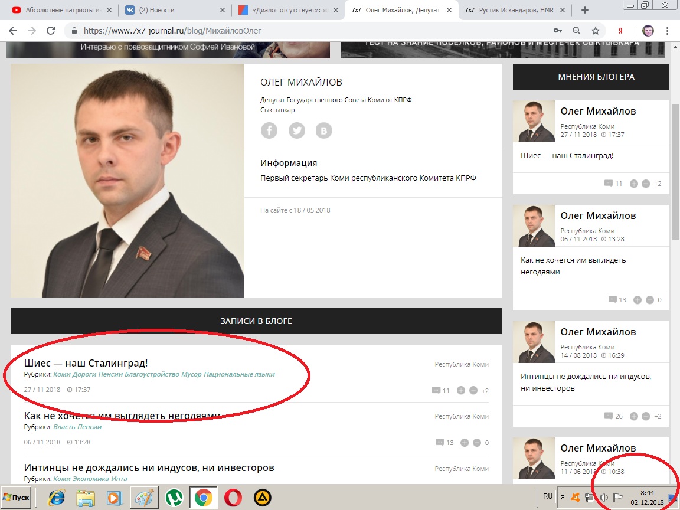This screenshot has height=510, width=680.
Task: Open Oleg Mikhailov's Facebook profile icon
Action: pyautogui.click(x=269, y=130)
